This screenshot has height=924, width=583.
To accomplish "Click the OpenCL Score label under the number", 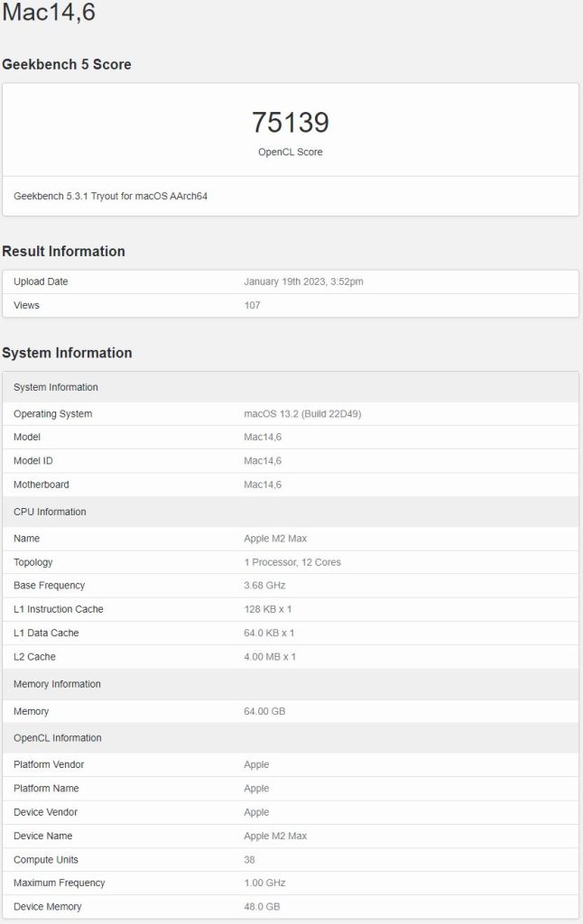I will 290,152.
